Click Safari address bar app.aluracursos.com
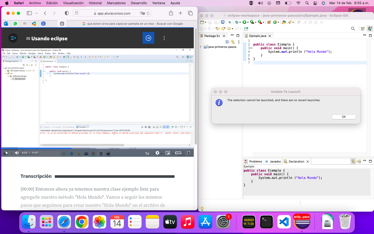374x234 pixels. click(x=112, y=13)
